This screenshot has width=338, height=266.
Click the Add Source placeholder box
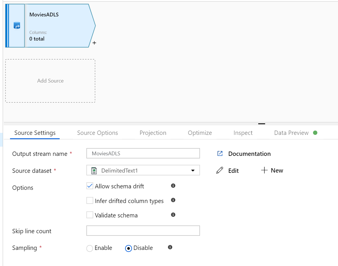[x=50, y=81]
